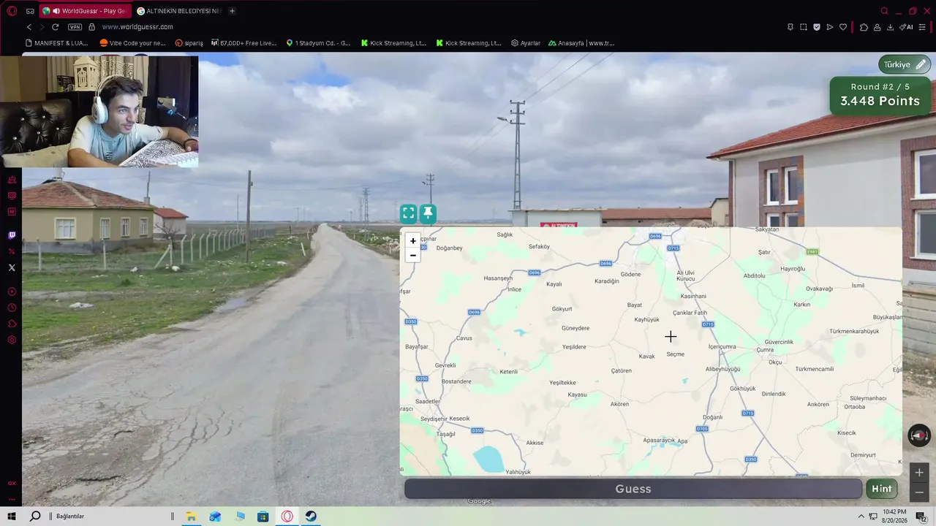Open the browser AI assistant icon

[x=907, y=27]
